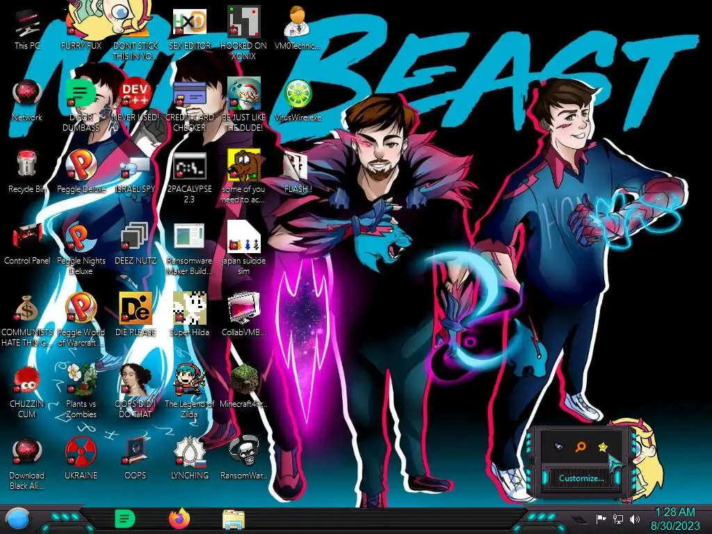Open the RansomWar... skull headphones icon
This screenshot has width=712, height=534.
coord(244,451)
